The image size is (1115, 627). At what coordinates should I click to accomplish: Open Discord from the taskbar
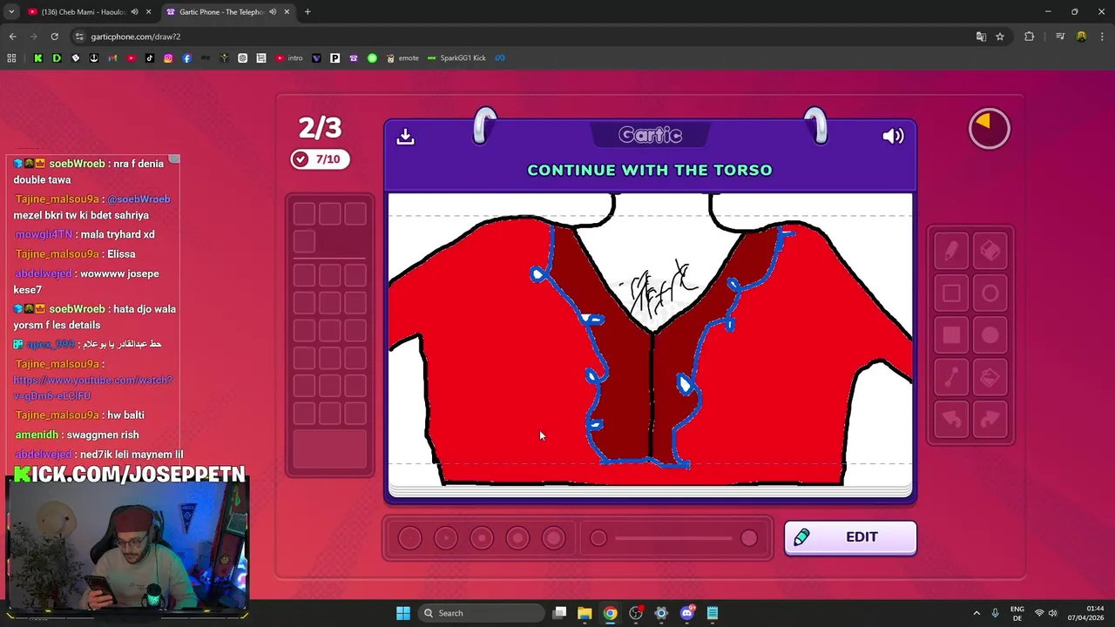(686, 613)
